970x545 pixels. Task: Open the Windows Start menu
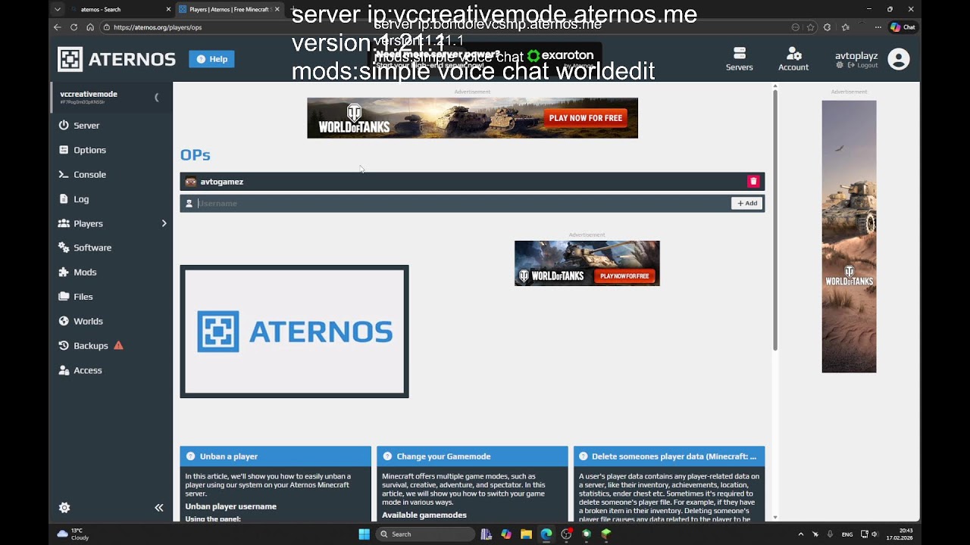[x=364, y=534]
